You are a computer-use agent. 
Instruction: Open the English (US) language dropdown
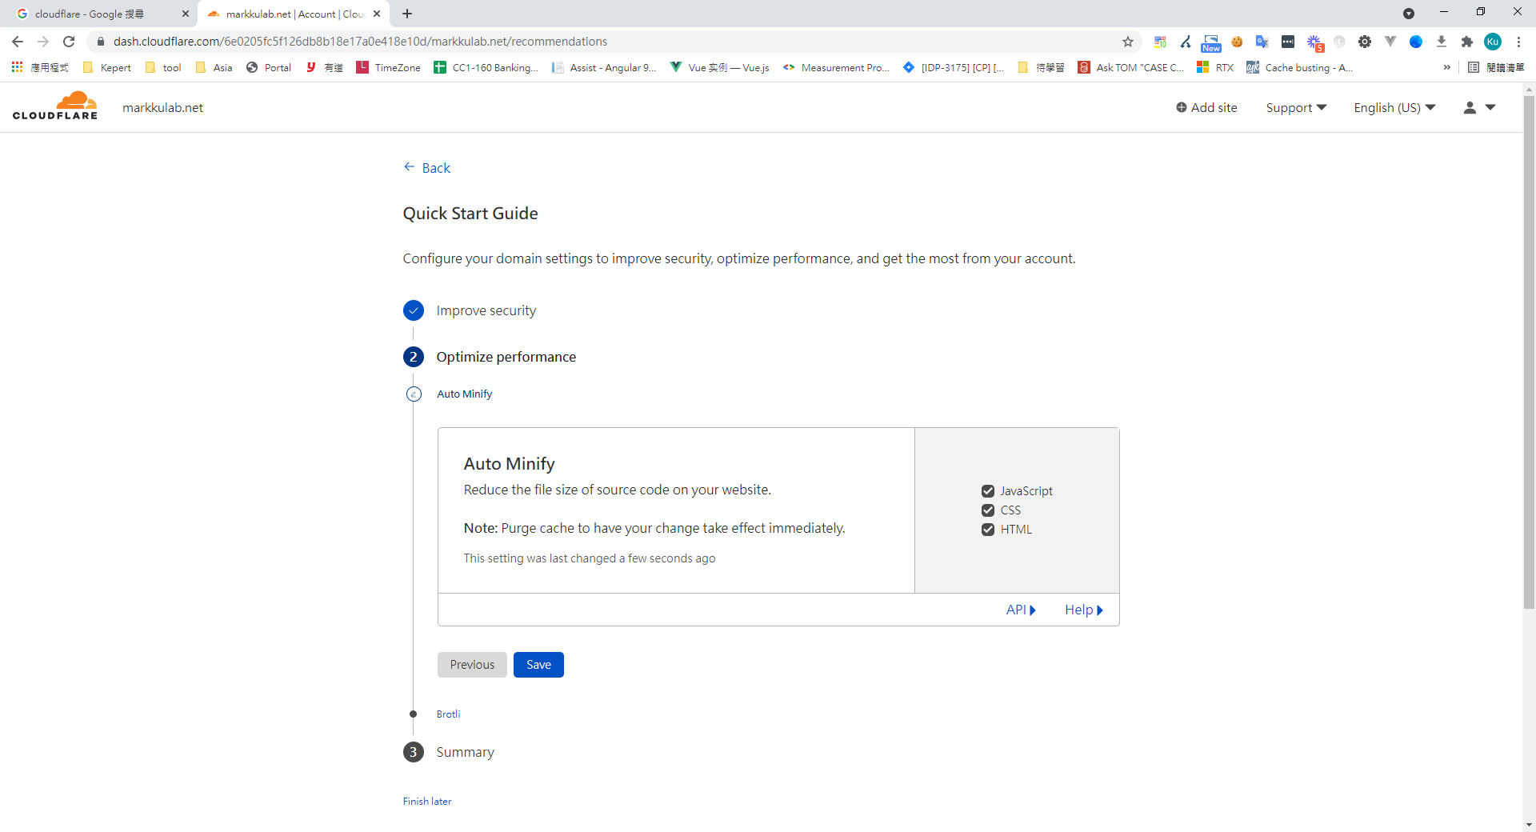[1394, 108]
